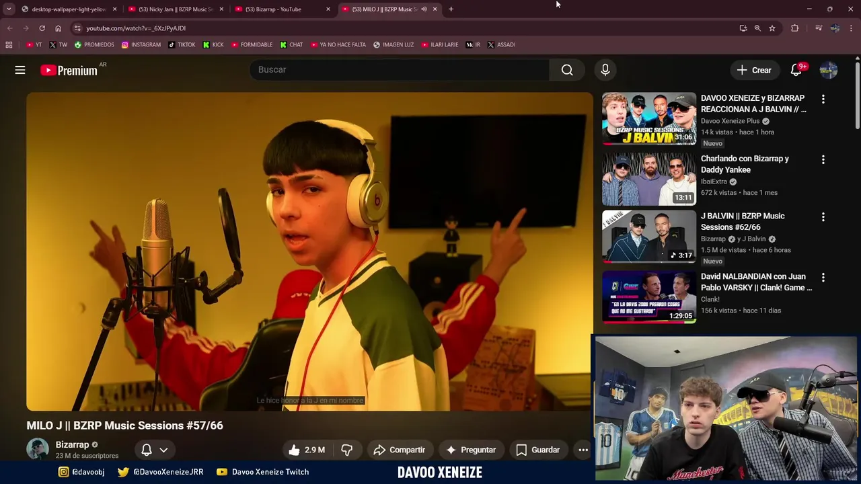Switch to Bizarrap - YouTube tab
The image size is (861, 484).
point(283,9)
